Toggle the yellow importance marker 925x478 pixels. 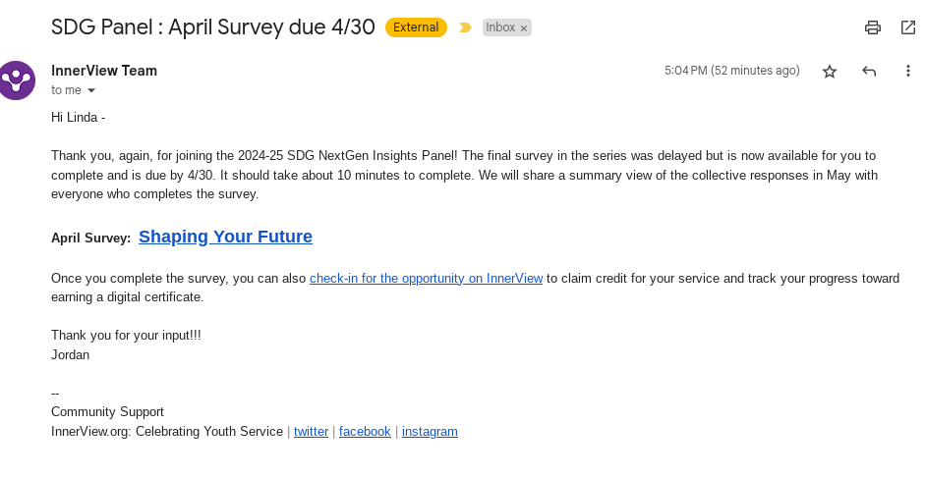coord(465,27)
